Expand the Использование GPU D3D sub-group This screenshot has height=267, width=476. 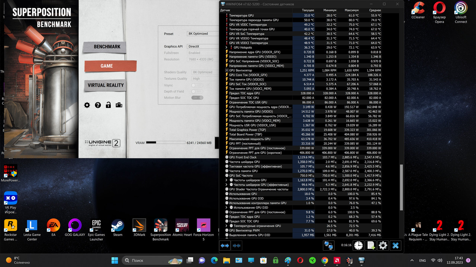coord(226,207)
